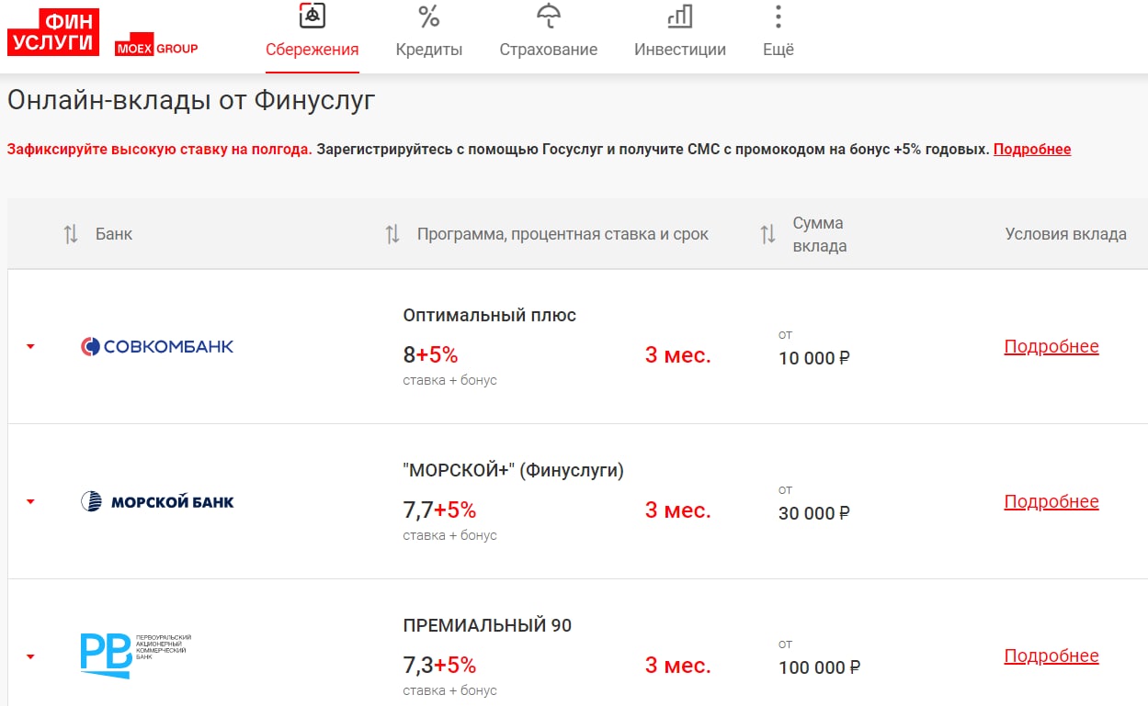
Task: Click the 7,3+5% rate value
Action: [439, 665]
